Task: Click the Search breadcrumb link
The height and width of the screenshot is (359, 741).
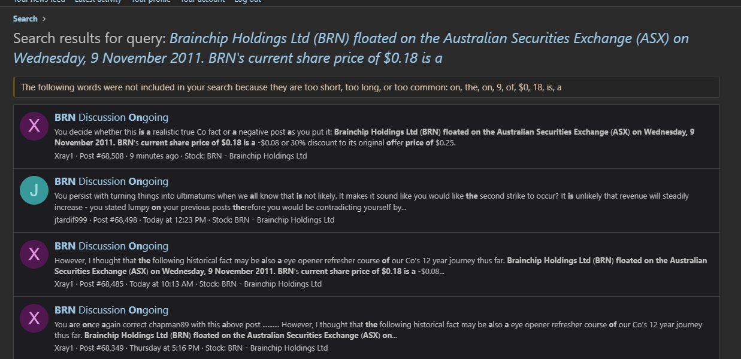Action: click(25, 19)
